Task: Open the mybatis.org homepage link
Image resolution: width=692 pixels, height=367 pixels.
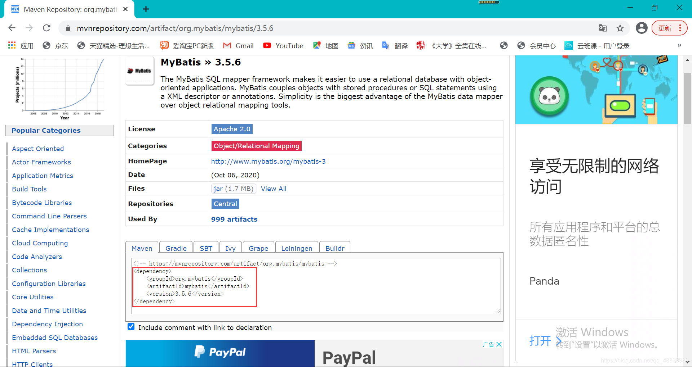Action: [268, 161]
